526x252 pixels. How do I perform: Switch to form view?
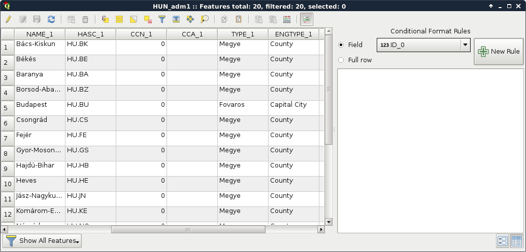503,241
